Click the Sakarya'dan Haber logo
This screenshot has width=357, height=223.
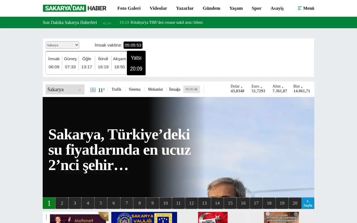[x=74, y=8]
